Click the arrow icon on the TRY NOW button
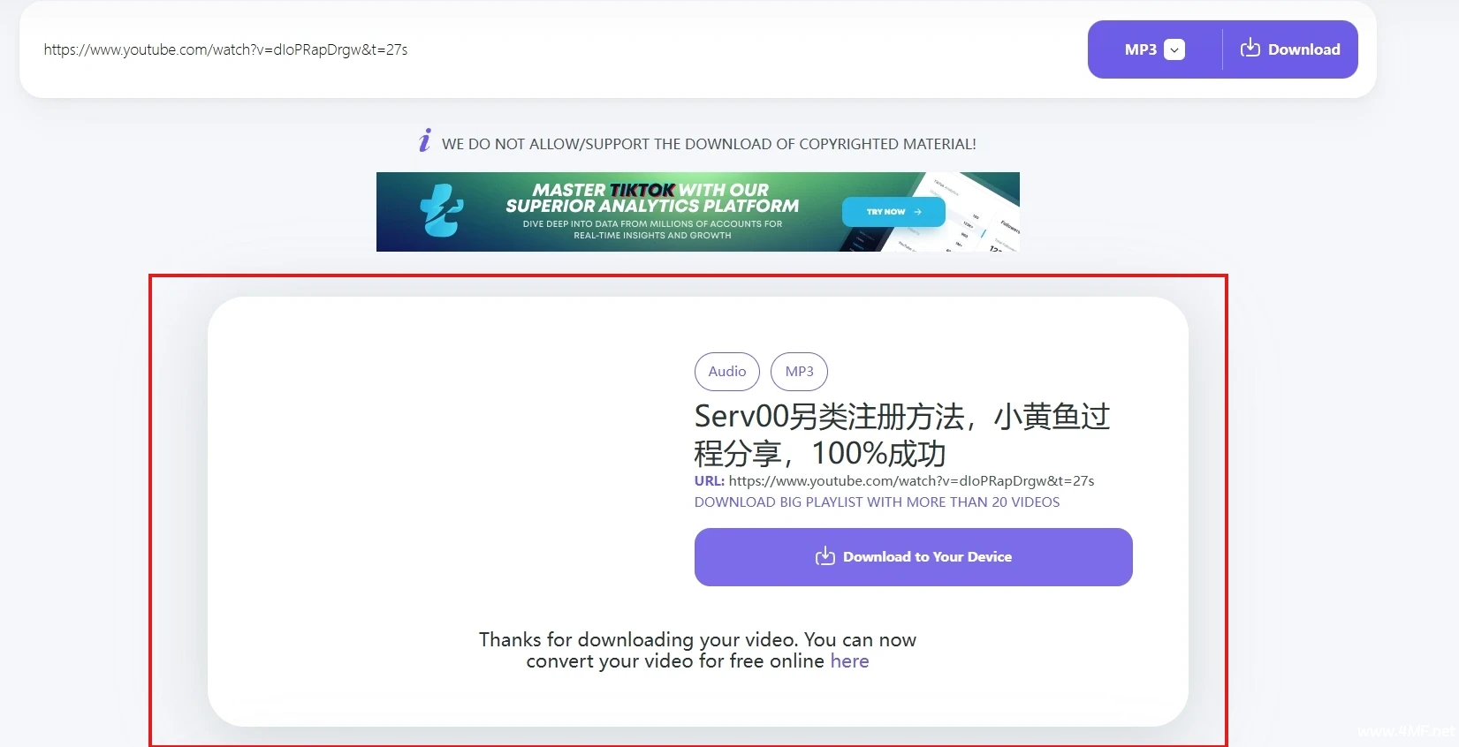Image resolution: width=1459 pixels, height=747 pixels. click(918, 212)
